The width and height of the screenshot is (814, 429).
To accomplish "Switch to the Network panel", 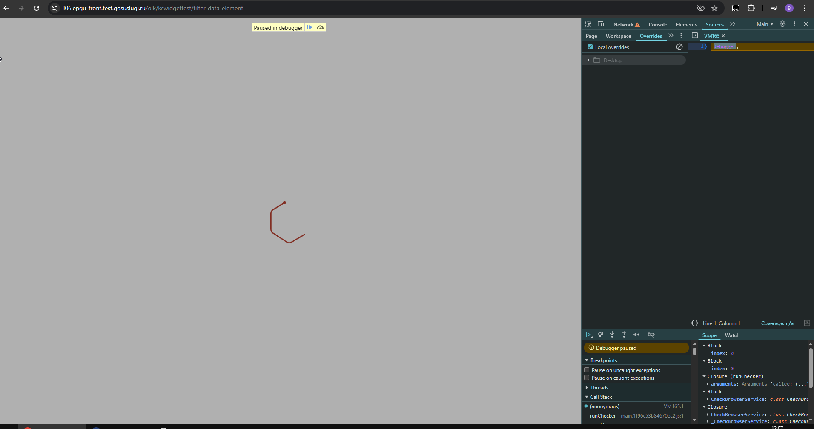I will pyautogui.click(x=626, y=24).
